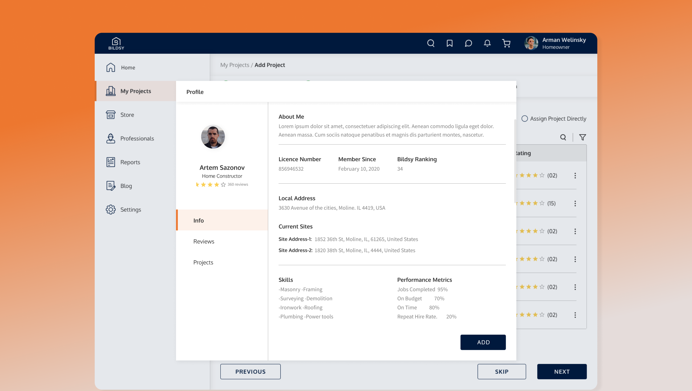Viewport: 692px width, 391px height.
Task: Click Artem Sazonov's profile photo
Action: pos(213,137)
